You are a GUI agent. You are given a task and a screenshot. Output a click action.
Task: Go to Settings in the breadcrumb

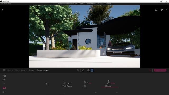coord(31,70)
